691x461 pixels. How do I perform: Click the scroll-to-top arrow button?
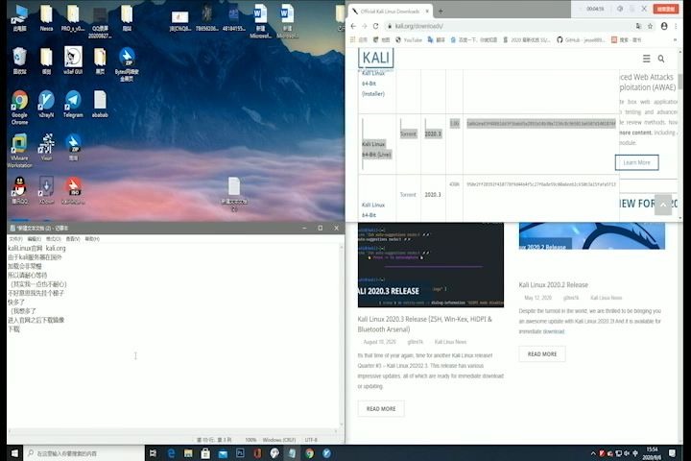tap(663, 205)
